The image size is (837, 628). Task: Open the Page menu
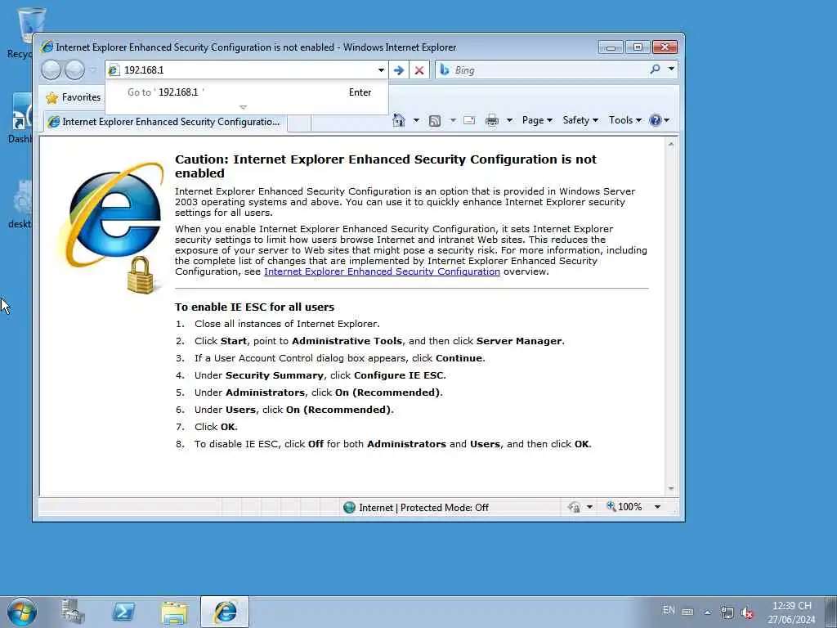click(x=537, y=120)
